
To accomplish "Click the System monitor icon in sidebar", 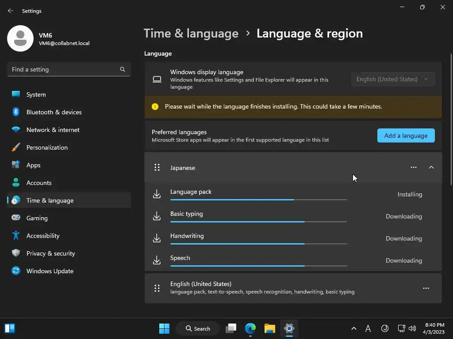I will click(x=16, y=94).
